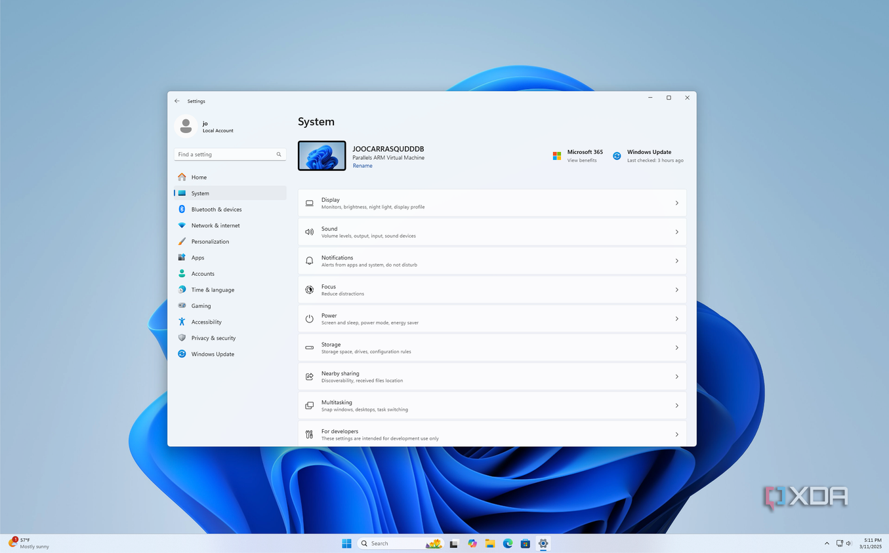Select Apps in the sidebar

tap(230, 257)
